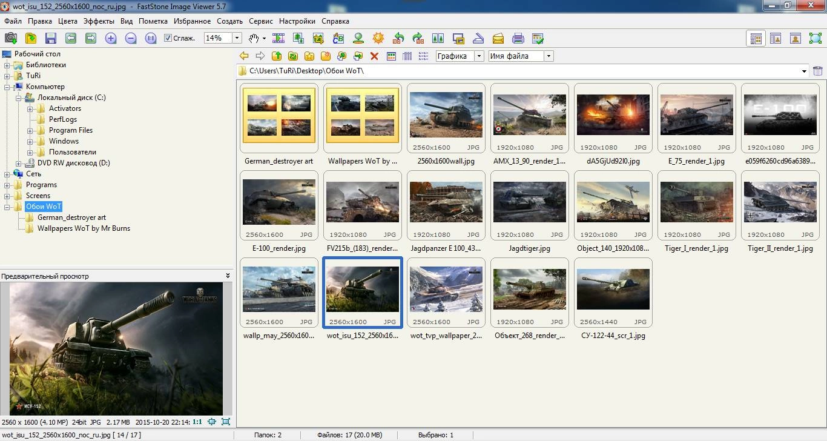Go to previous image with green left arrow

pos(71,38)
